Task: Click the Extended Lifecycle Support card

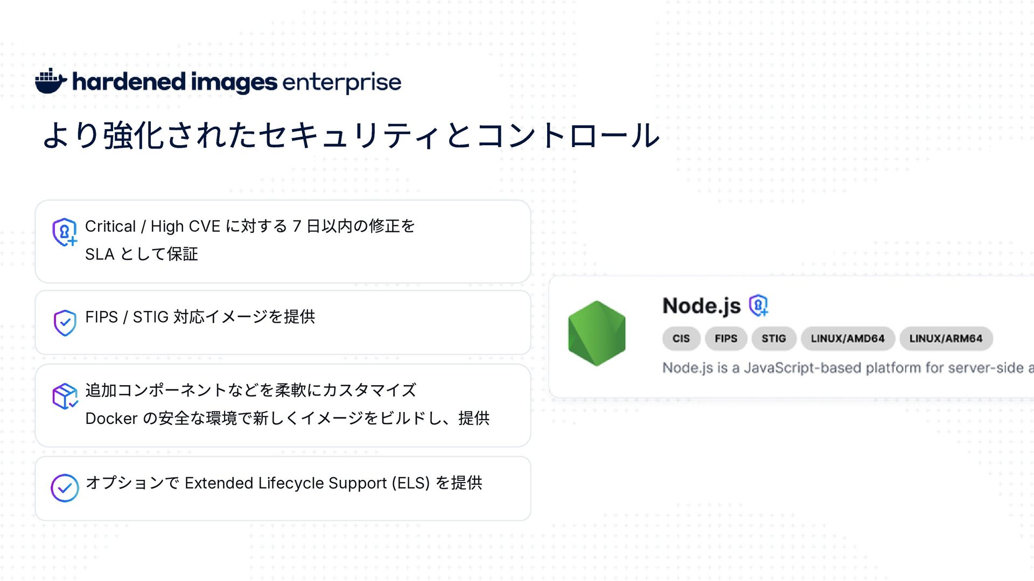Action: [283, 488]
